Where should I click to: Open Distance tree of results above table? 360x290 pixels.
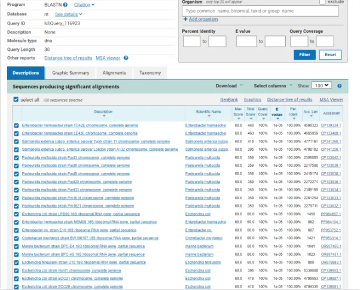(x=289, y=100)
